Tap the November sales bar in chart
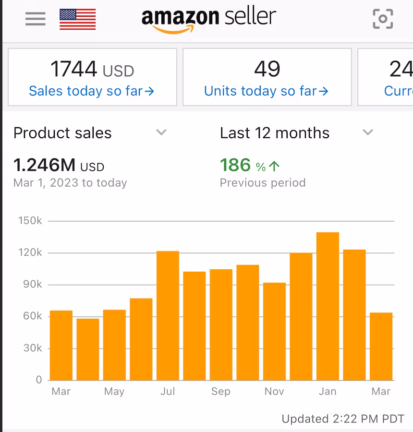413x432 pixels. tap(274, 331)
